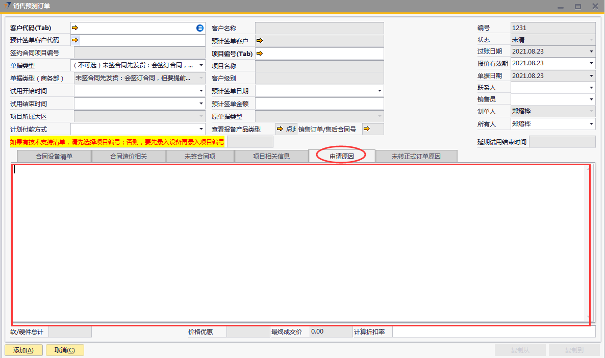Expand the 计划付款方式 dropdown
Screen dimensions: 605x358
pos(201,129)
